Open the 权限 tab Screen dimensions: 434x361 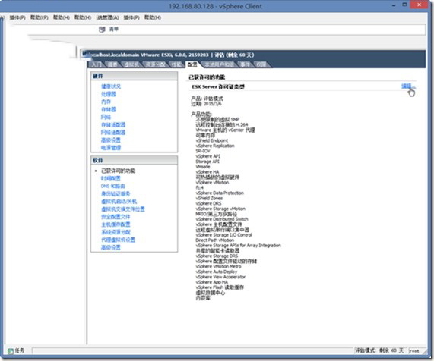tap(261, 64)
